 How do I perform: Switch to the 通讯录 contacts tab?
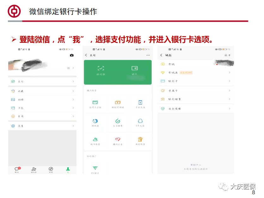tap(34, 170)
